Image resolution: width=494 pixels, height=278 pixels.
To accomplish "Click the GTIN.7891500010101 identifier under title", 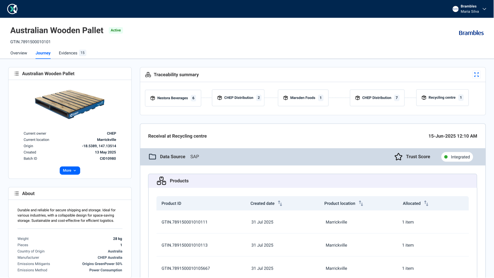I will click(31, 42).
